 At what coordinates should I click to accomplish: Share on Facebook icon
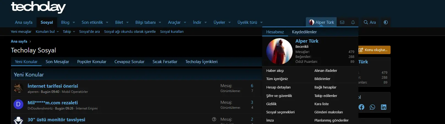[x=361, y=107]
